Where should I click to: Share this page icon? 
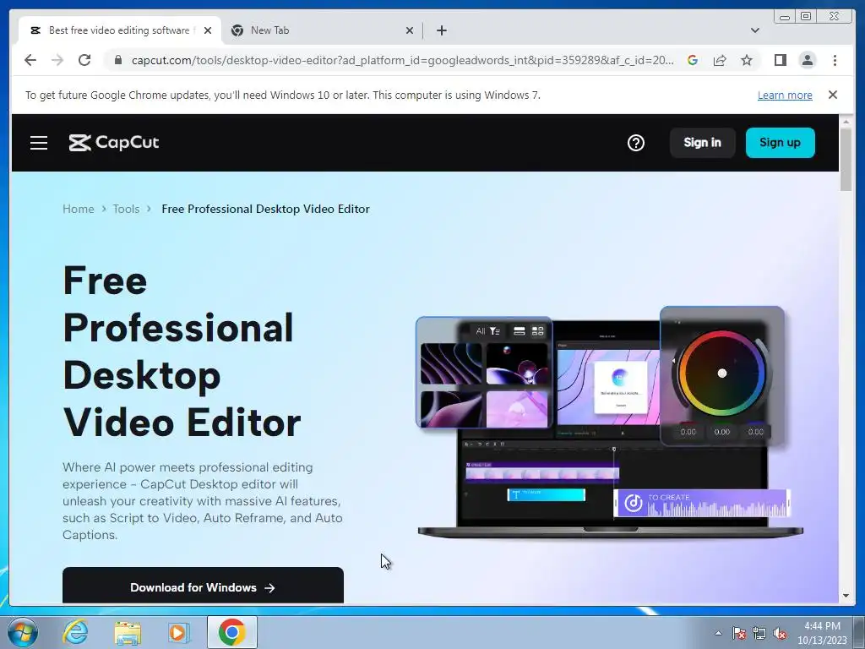point(720,60)
